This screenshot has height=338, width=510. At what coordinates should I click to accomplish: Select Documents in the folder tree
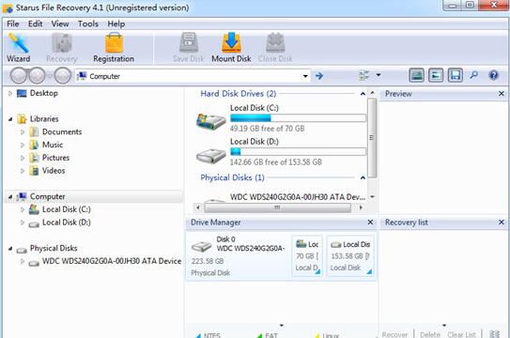62,132
